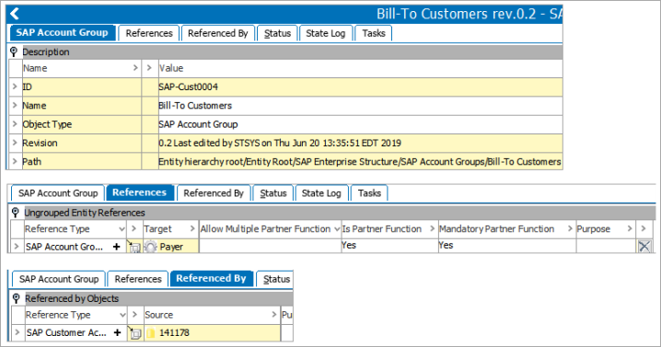Screen dimensions: 661x347
Task: Pin the Referenced by Objects panel
Action: [16, 298]
